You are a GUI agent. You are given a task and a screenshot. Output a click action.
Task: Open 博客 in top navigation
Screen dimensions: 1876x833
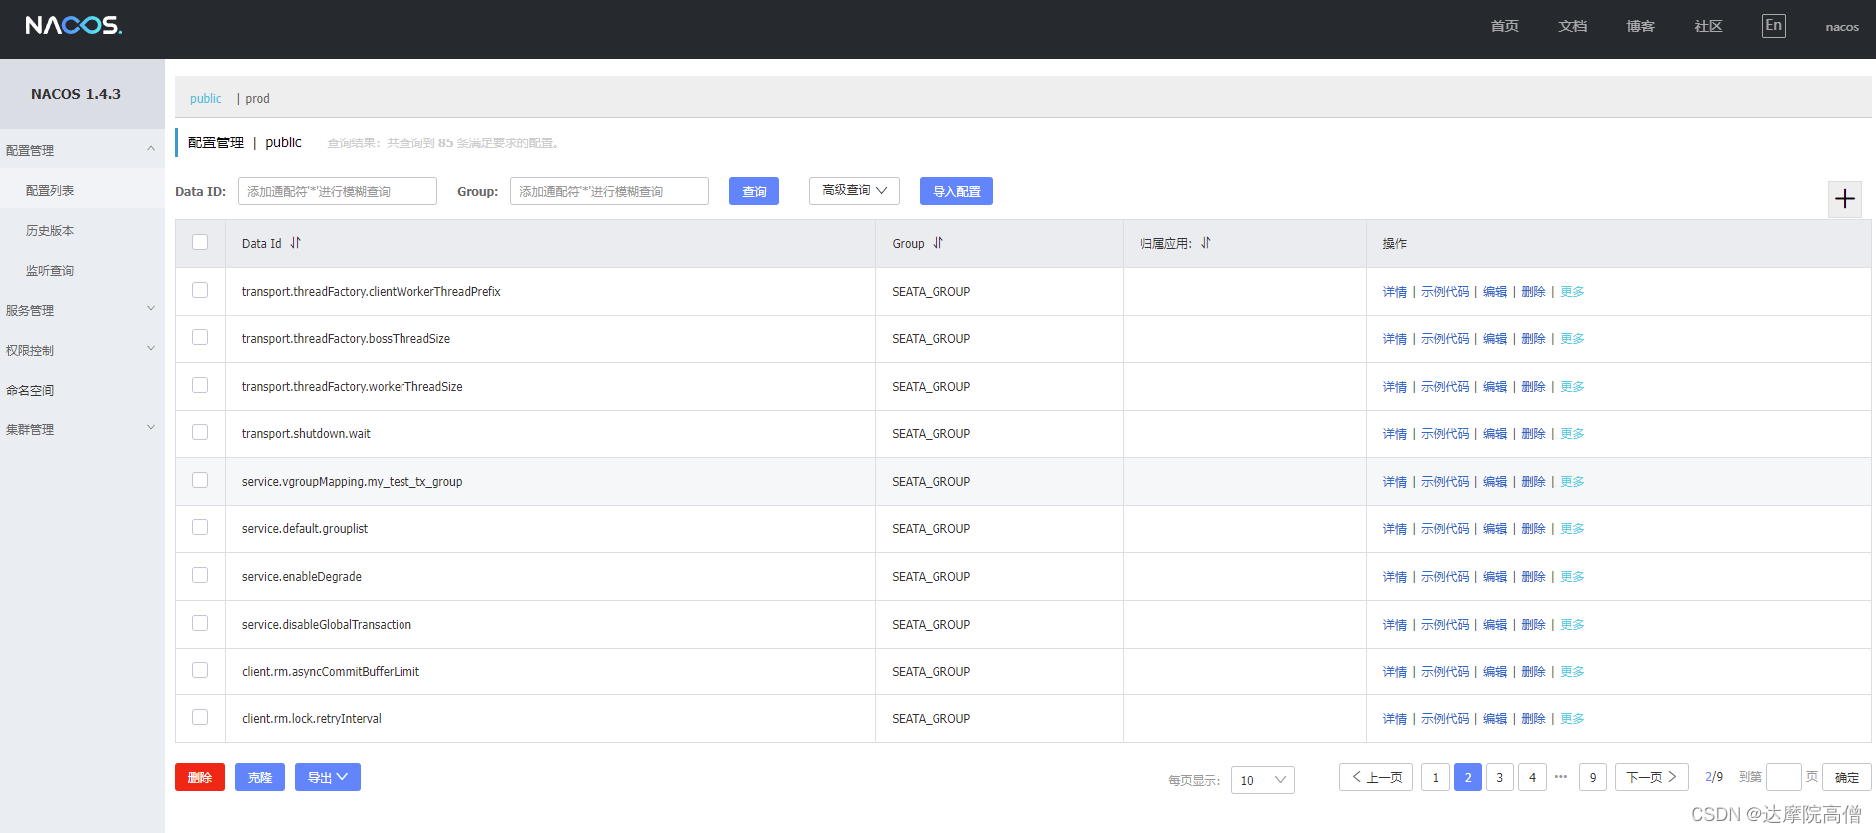point(1640,26)
